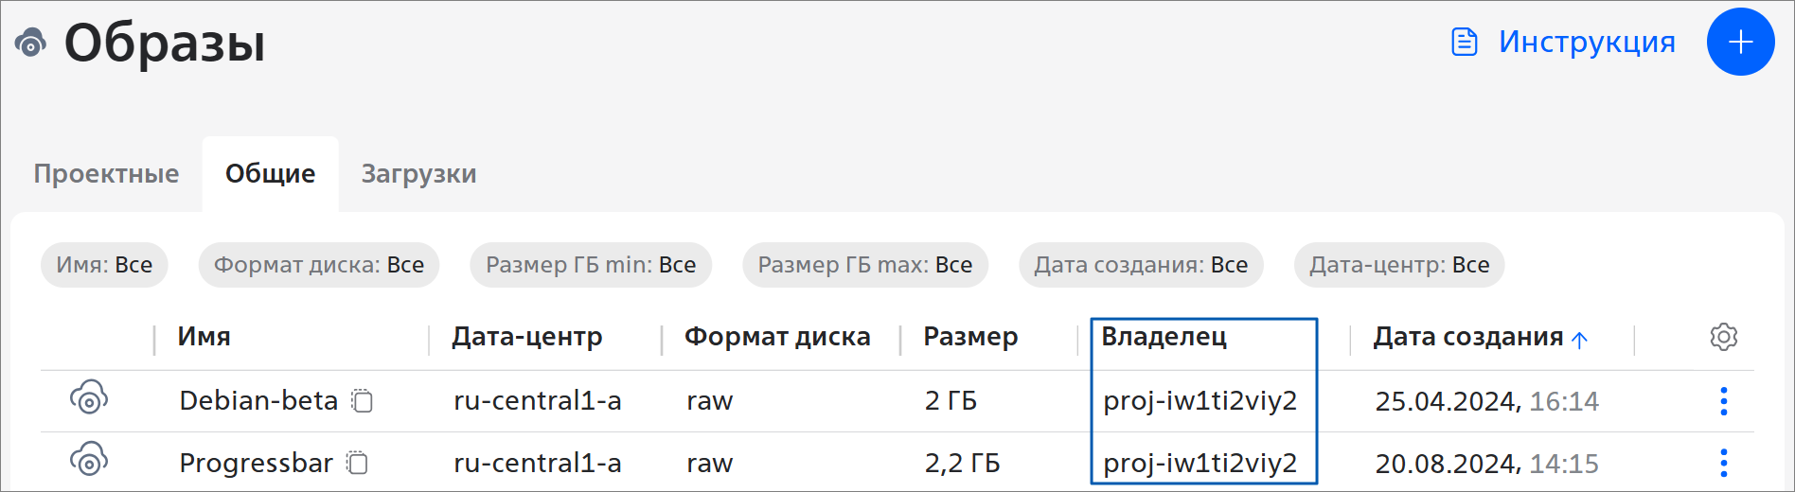Copy the Debian-beta image name
This screenshot has height=492, width=1795.
(362, 401)
